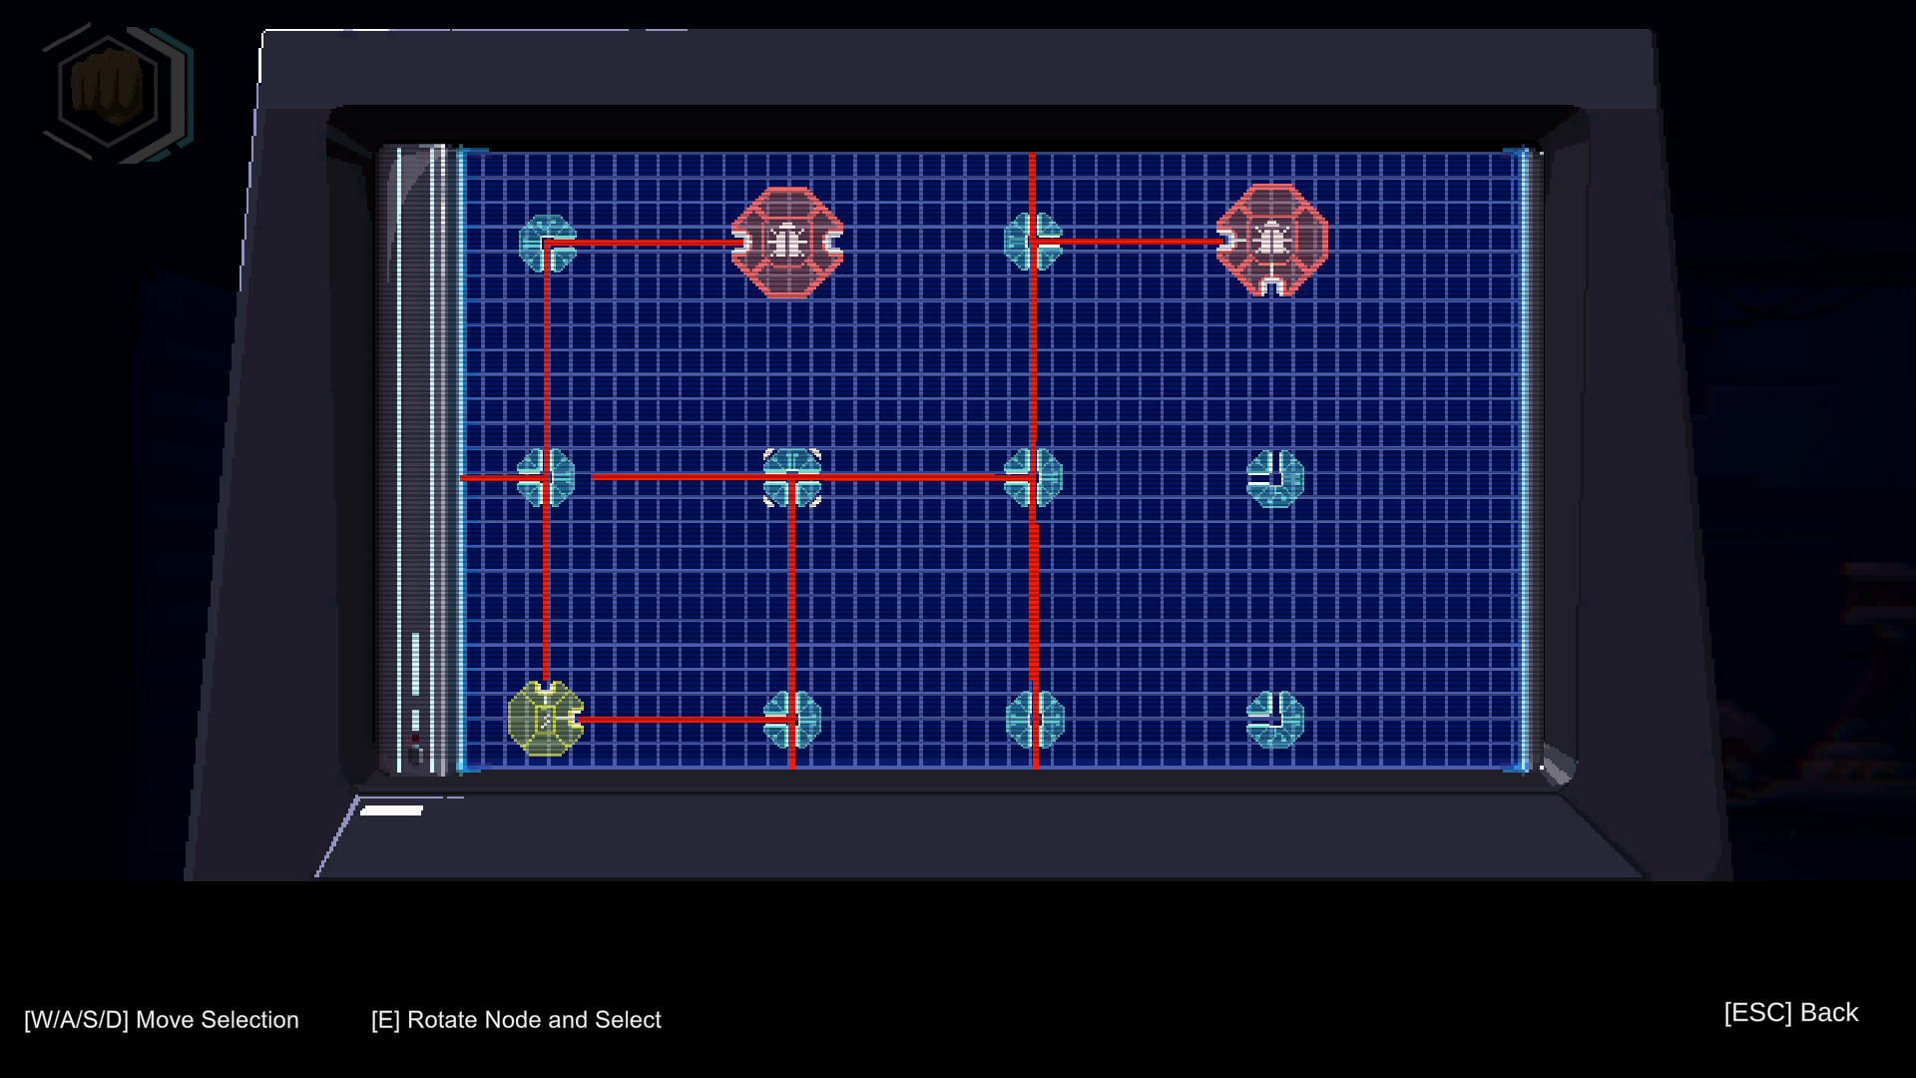Rotate the center node on the middle row
The height and width of the screenshot is (1078, 1916).
(793, 477)
